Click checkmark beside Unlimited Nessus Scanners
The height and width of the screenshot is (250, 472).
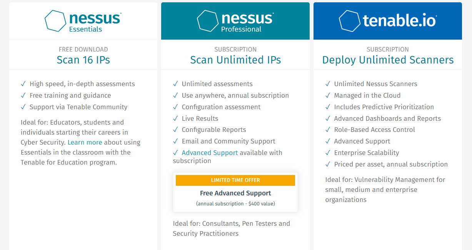click(x=328, y=84)
